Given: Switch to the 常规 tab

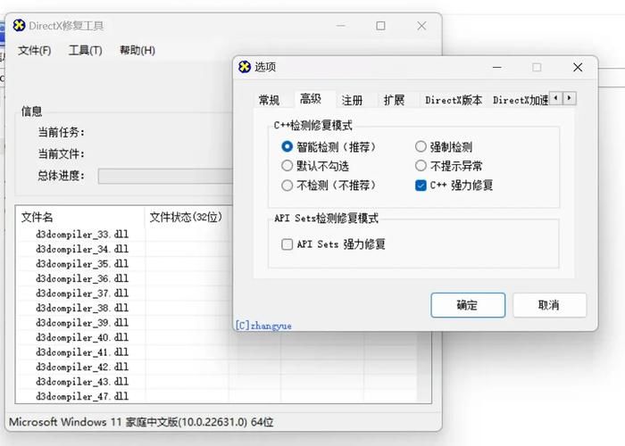Looking at the screenshot, I should [x=269, y=100].
